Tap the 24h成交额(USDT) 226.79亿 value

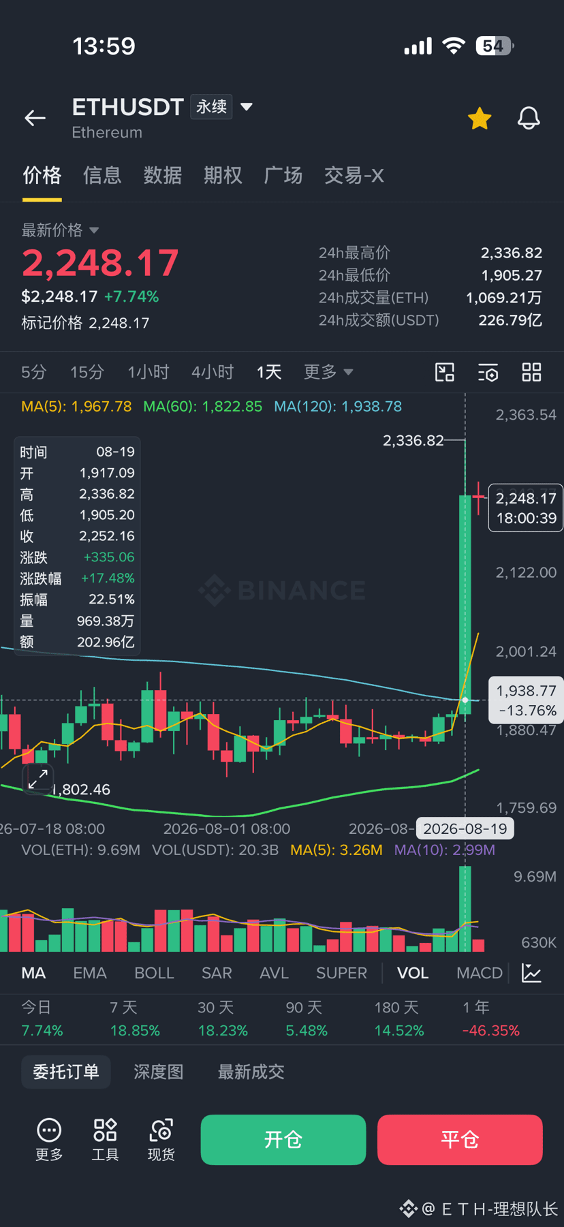point(510,320)
